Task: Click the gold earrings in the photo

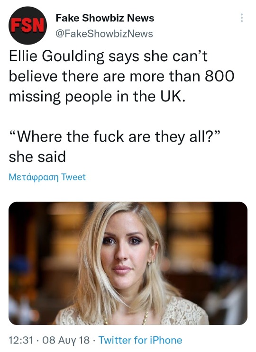Action: pos(151,262)
